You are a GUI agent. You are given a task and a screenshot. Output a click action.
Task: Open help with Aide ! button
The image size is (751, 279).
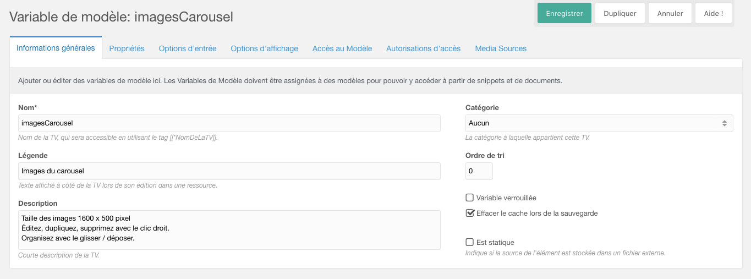coord(714,13)
